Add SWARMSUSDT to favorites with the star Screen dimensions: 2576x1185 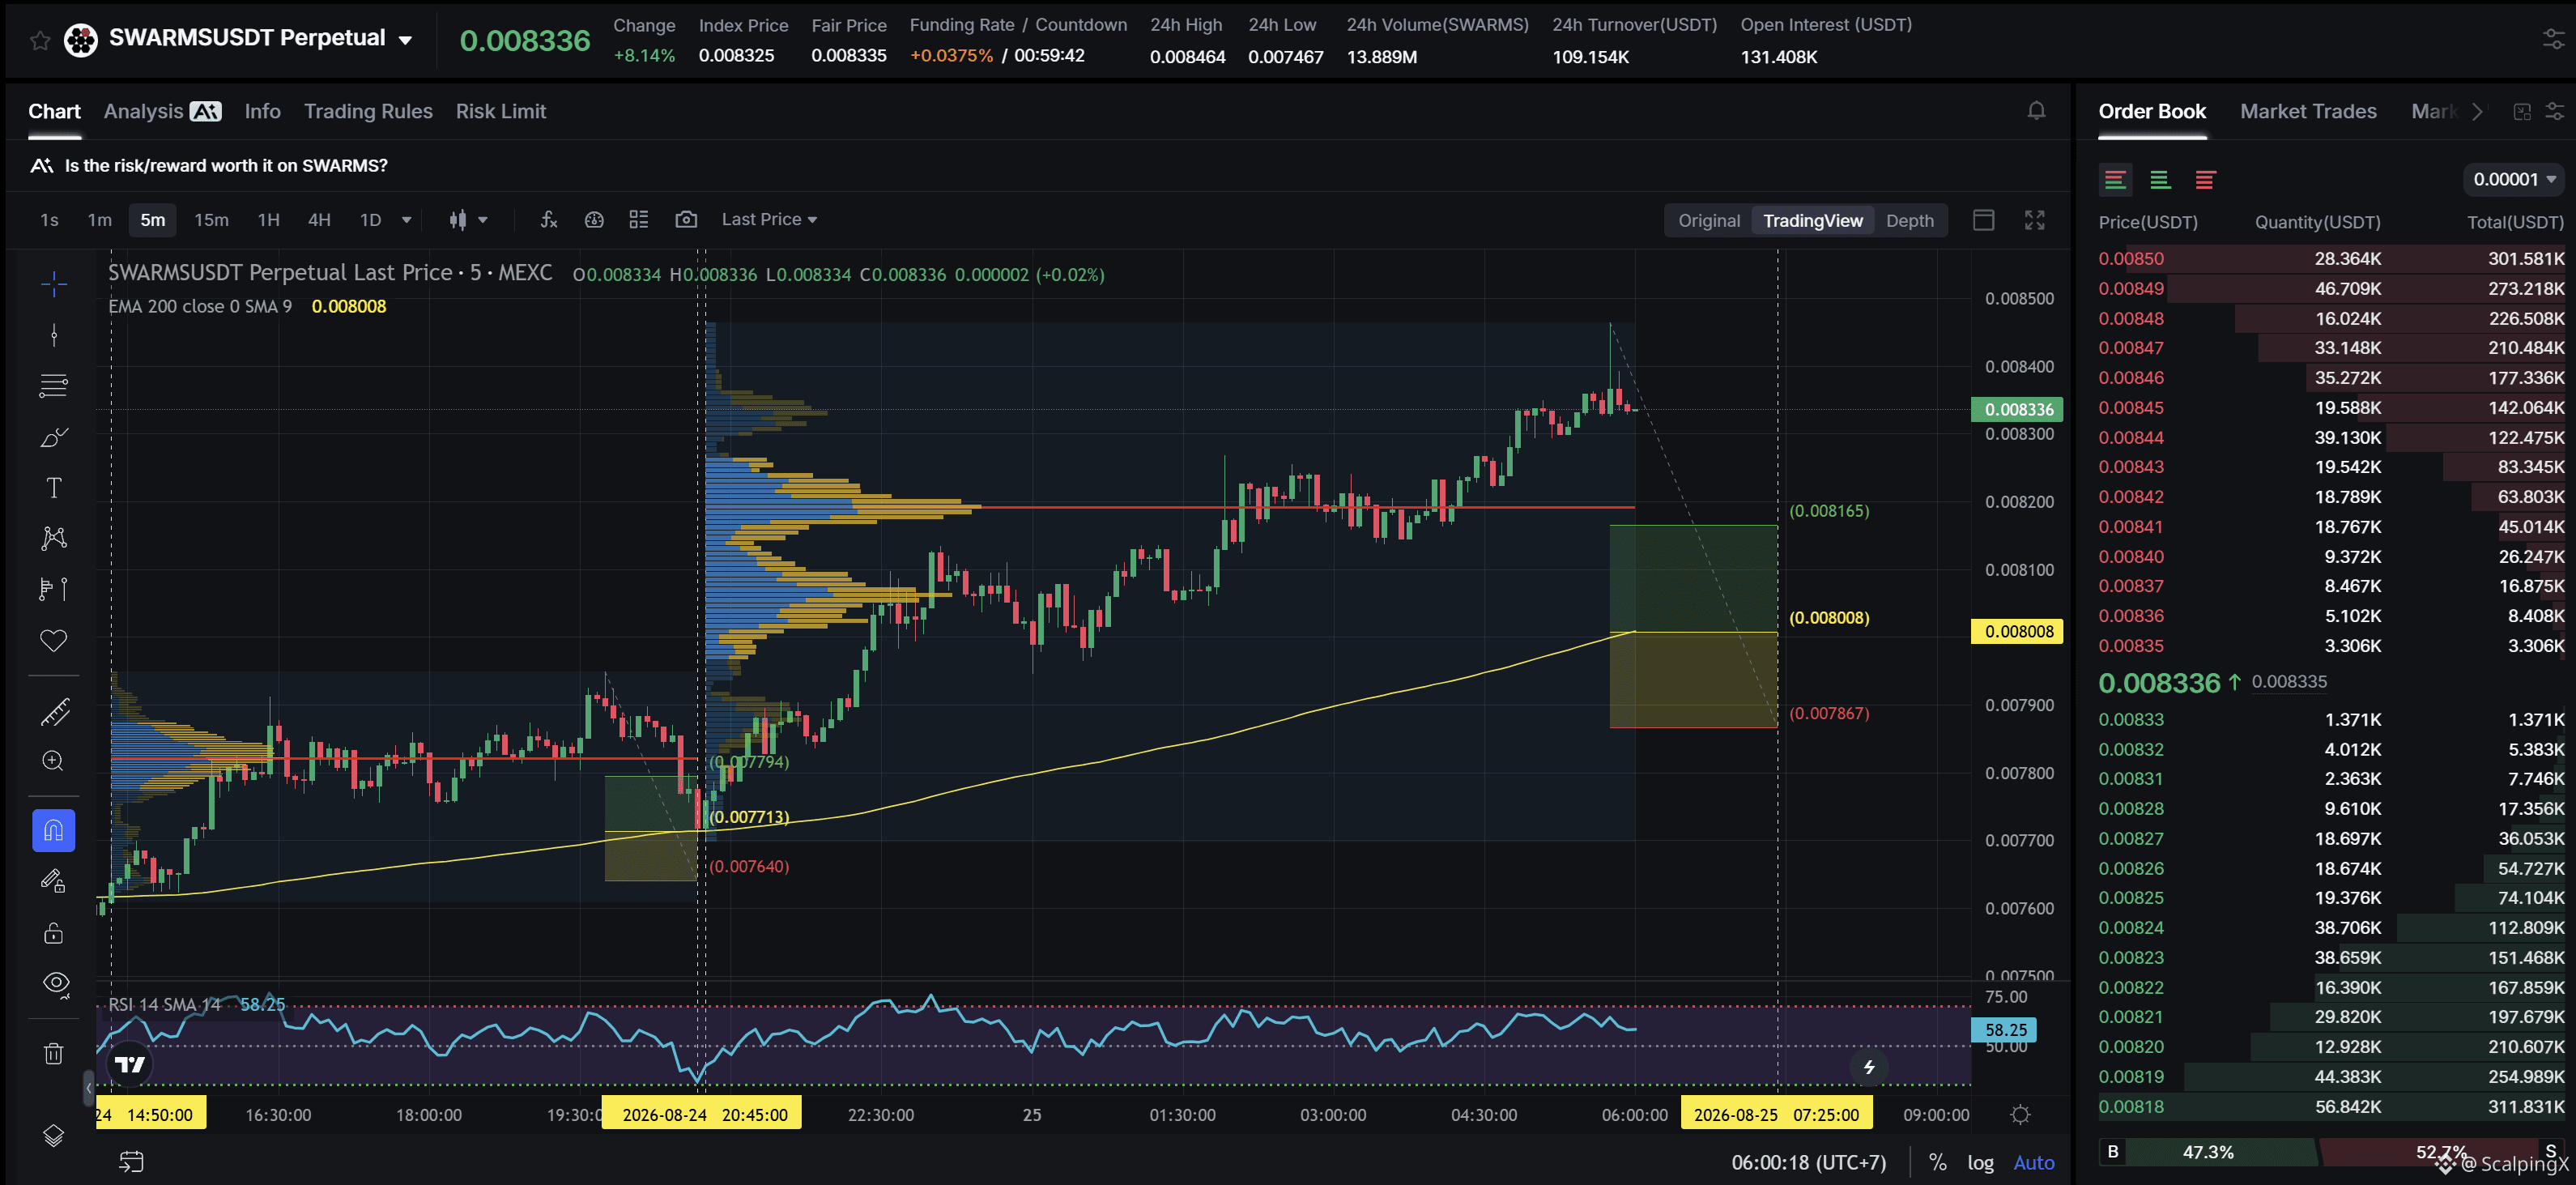(x=40, y=40)
